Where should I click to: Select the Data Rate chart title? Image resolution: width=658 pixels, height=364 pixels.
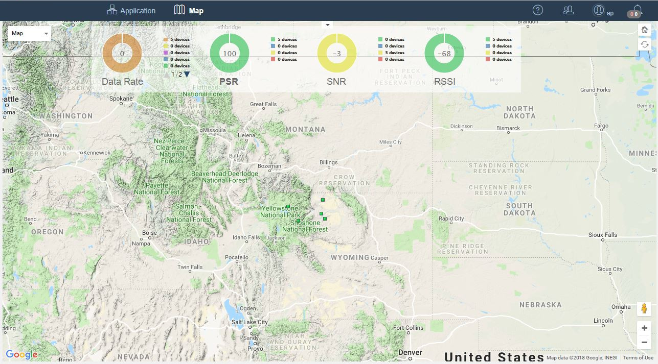(122, 82)
